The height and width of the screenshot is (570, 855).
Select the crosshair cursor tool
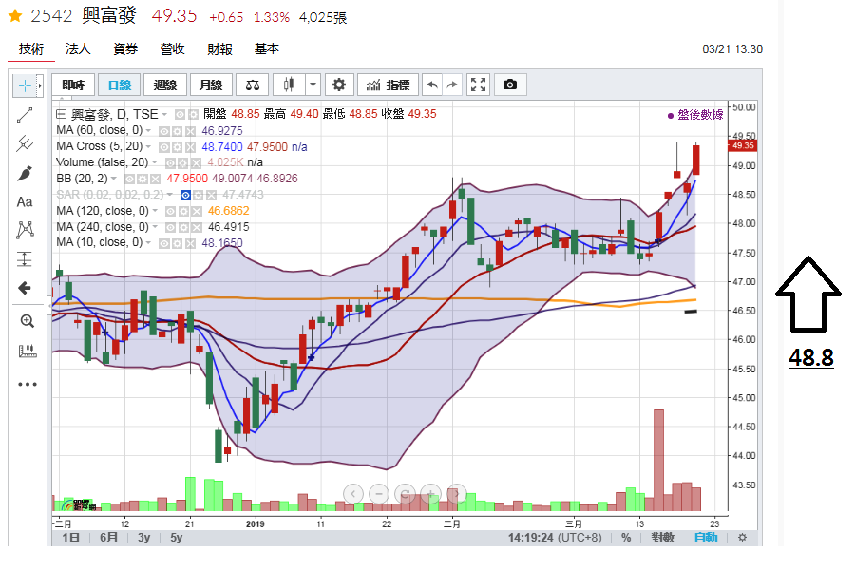[25, 85]
